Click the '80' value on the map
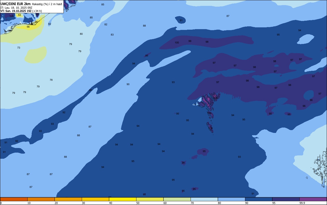This screenshot has width=327, height=205. [81, 34]
